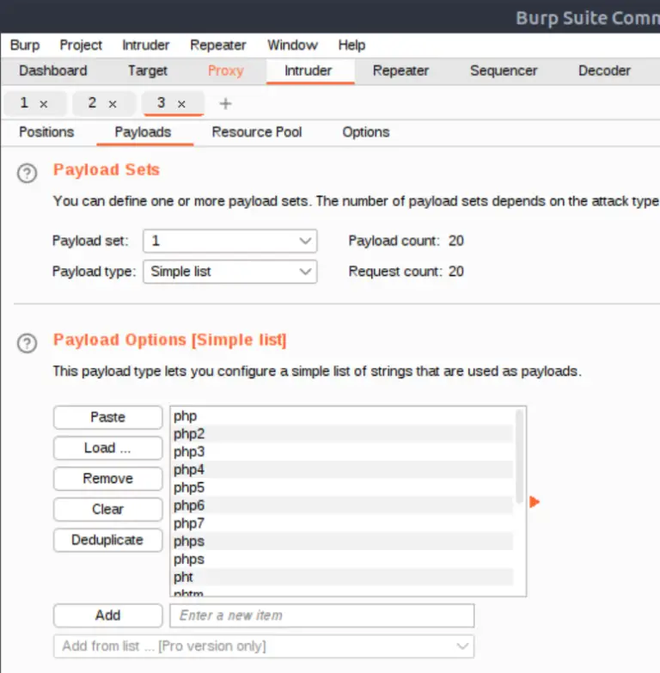Open the Intruder menu
The height and width of the screenshot is (673, 660).
(146, 45)
